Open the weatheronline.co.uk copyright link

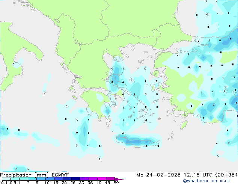click(x=206, y=181)
